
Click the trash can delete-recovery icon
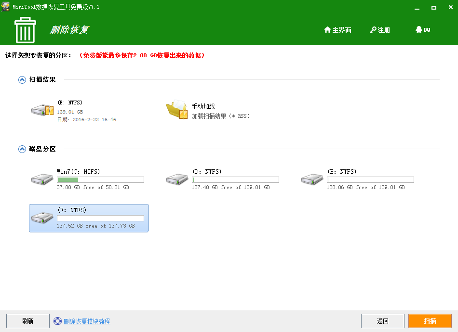25,30
